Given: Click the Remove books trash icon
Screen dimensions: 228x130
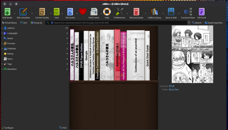Looking at the screenshot, I should click(136, 12).
